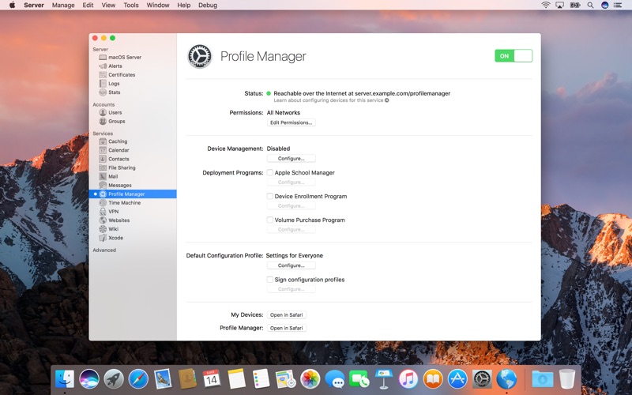This screenshot has width=632, height=395.
Task: Open Trash in the Dock
Action: [x=567, y=379]
